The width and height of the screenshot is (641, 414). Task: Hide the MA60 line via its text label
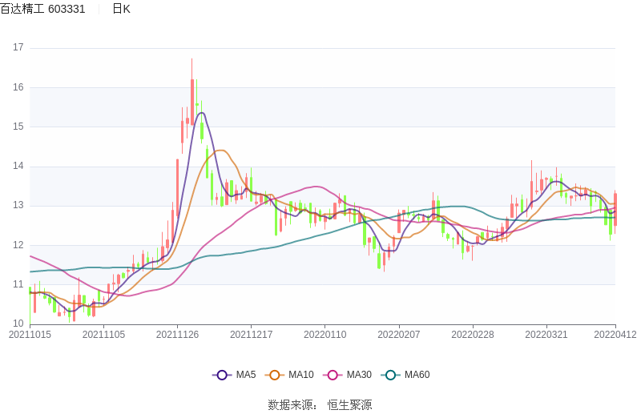click(417, 375)
